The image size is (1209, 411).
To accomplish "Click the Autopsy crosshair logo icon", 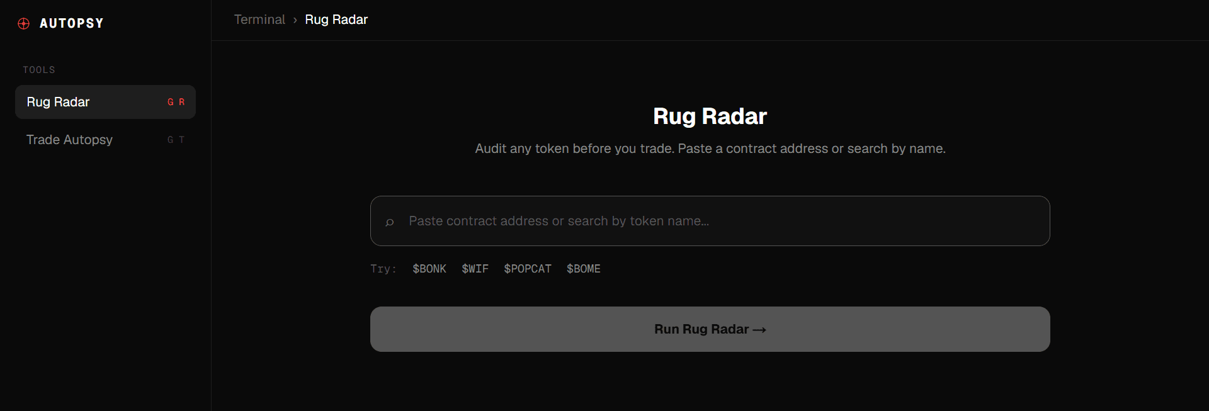I will tap(24, 24).
